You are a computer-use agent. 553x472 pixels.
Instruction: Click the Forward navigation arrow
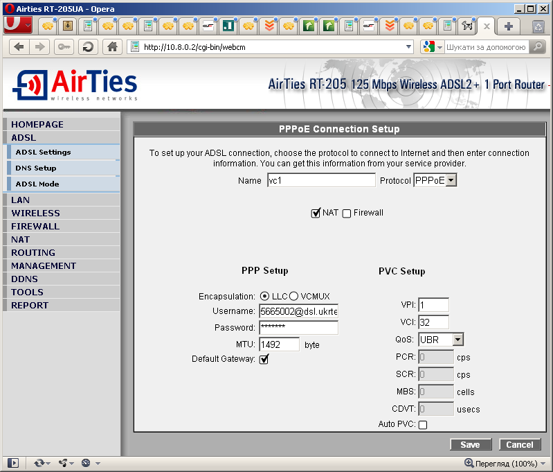coord(39,46)
